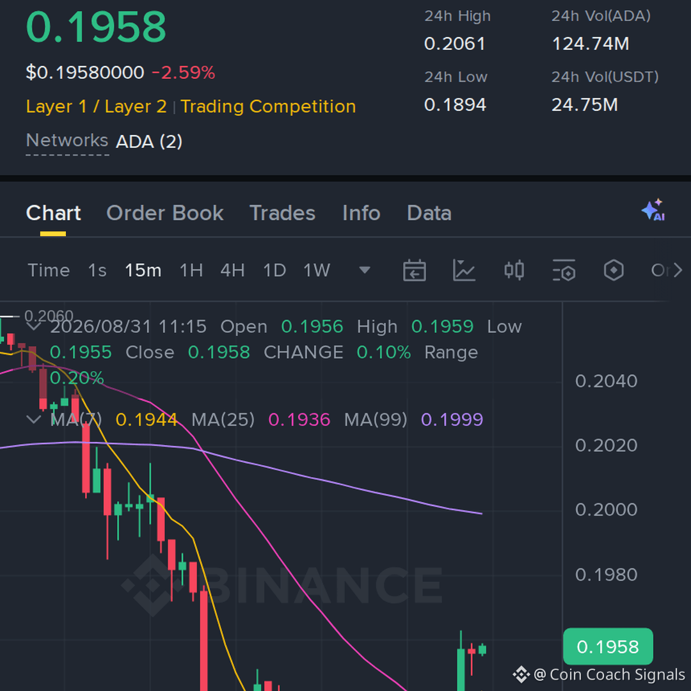Open the Trading Competition link
This screenshot has height=691, width=691.
coord(268,107)
